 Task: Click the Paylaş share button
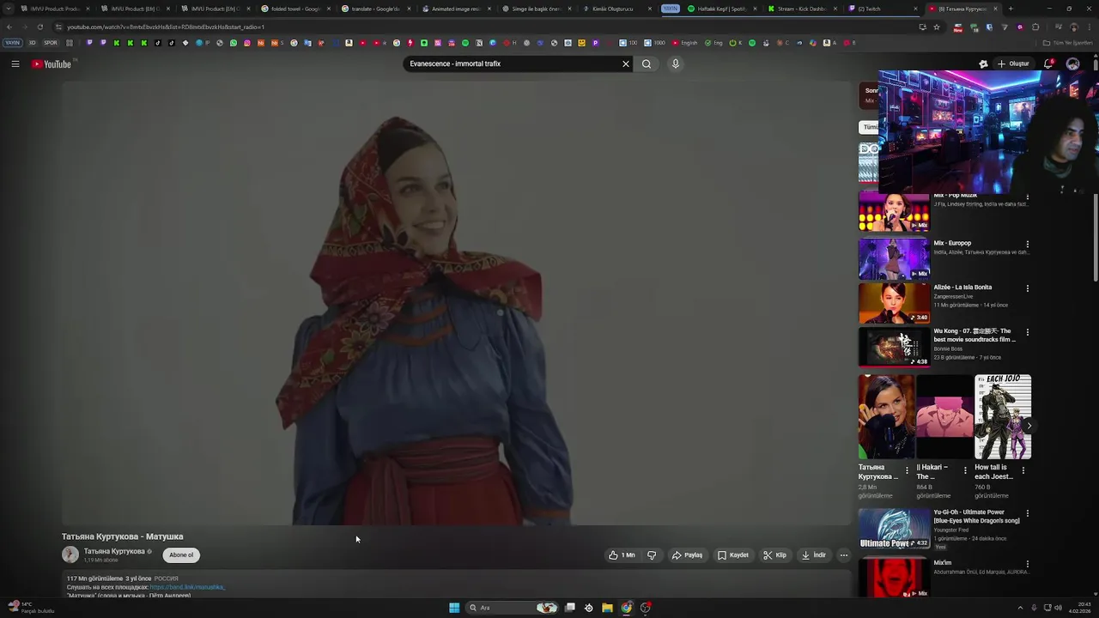coord(687,555)
